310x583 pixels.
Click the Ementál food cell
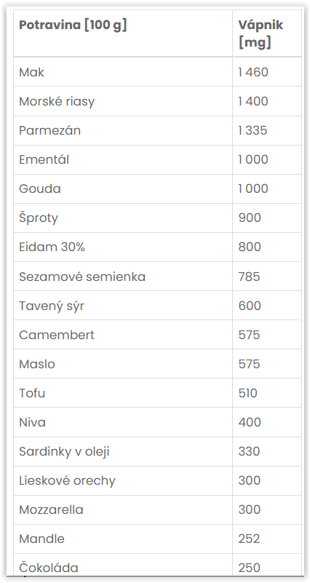[123, 159]
